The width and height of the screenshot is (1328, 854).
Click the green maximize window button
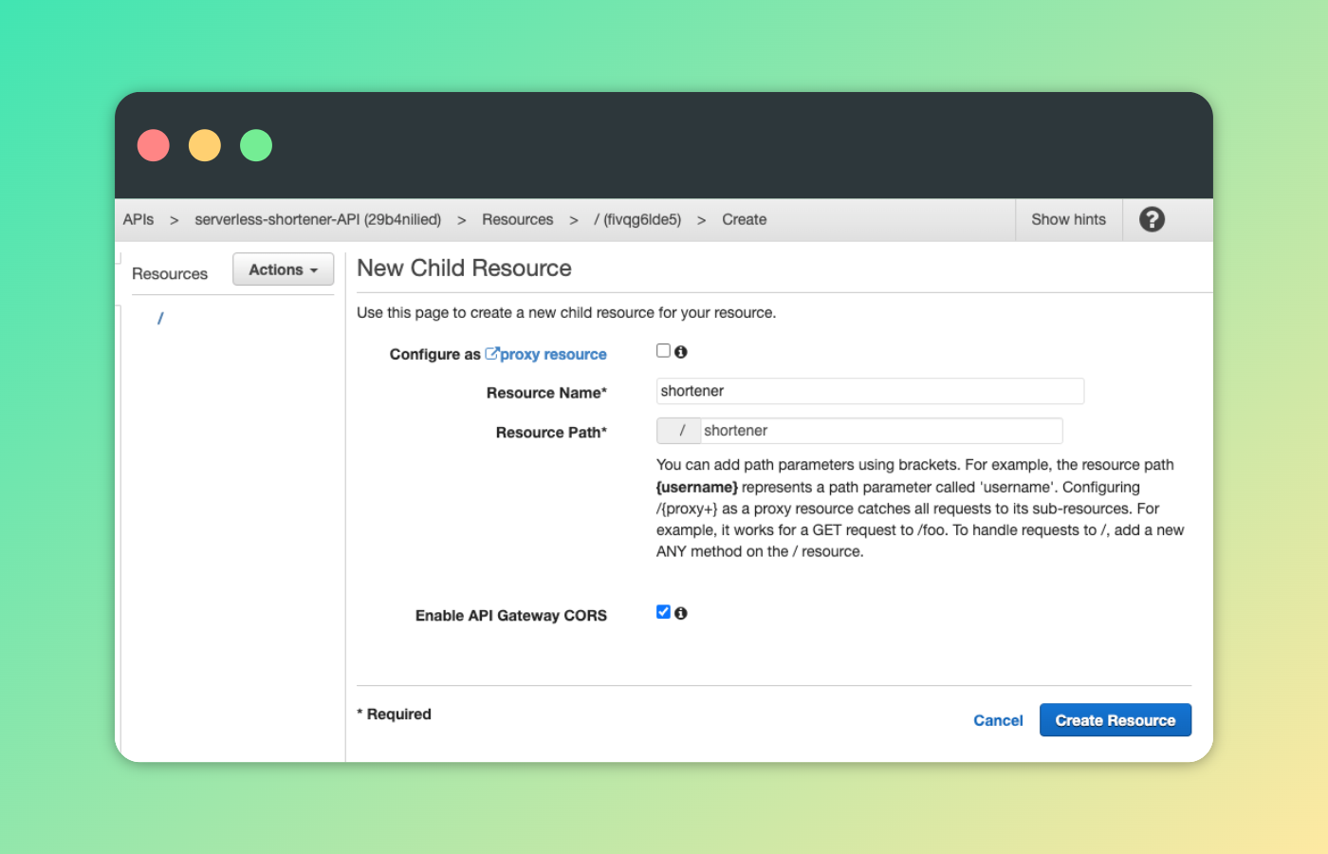[256, 146]
